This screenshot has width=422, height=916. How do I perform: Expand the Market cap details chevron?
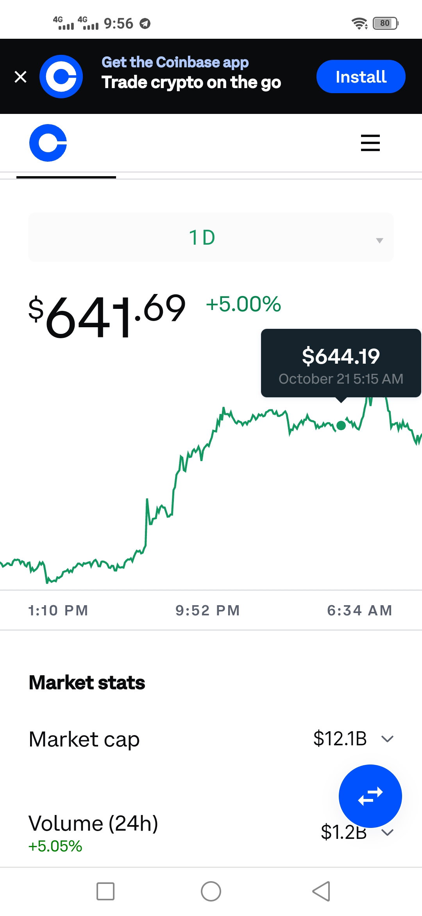pos(387,739)
